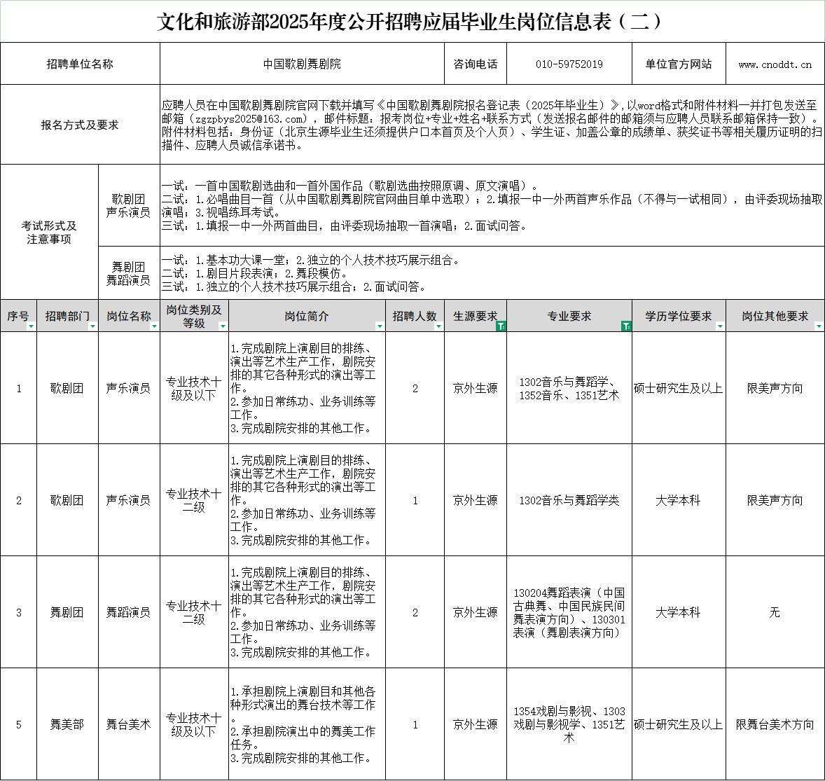The width and height of the screenshot is (825, 781).
Task: Select the 限舞台美术方向 requirement cell
Action: click(775, 724)
